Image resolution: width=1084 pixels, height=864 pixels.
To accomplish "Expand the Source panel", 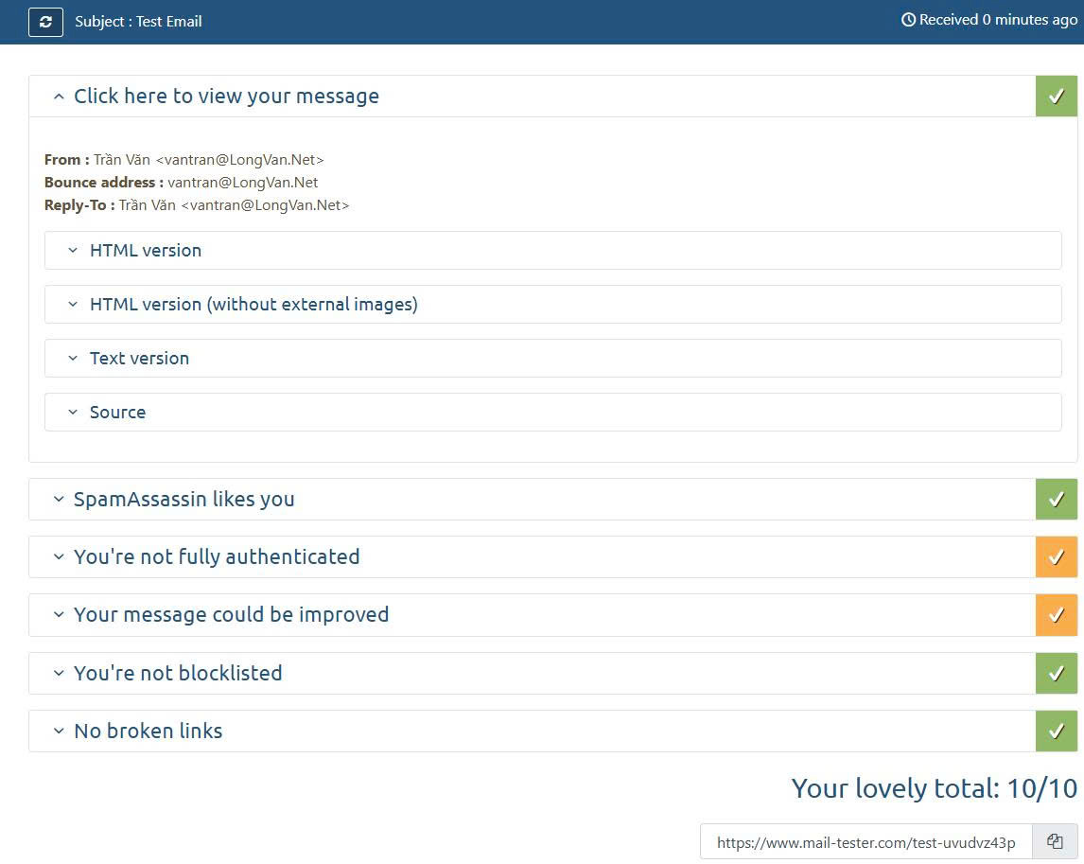I will point(117,413).
